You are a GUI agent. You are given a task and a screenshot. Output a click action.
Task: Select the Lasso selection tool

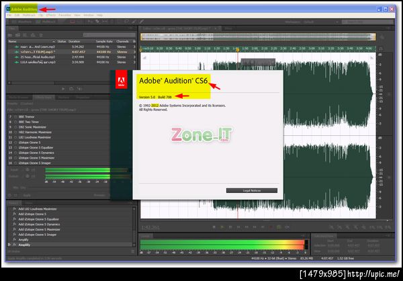pos(126,22)
